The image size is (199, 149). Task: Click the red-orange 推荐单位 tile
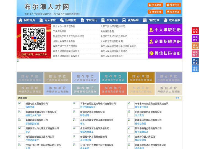[x=113, y=89]
